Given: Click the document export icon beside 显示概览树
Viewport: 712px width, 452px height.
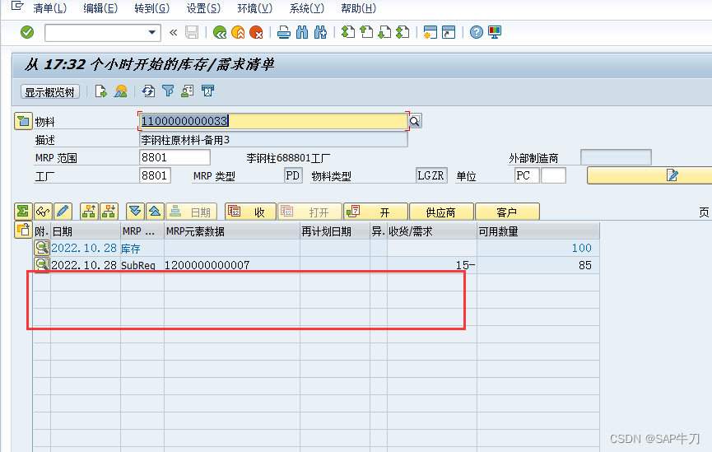Looking at the screenshot, I should point(100,91).
